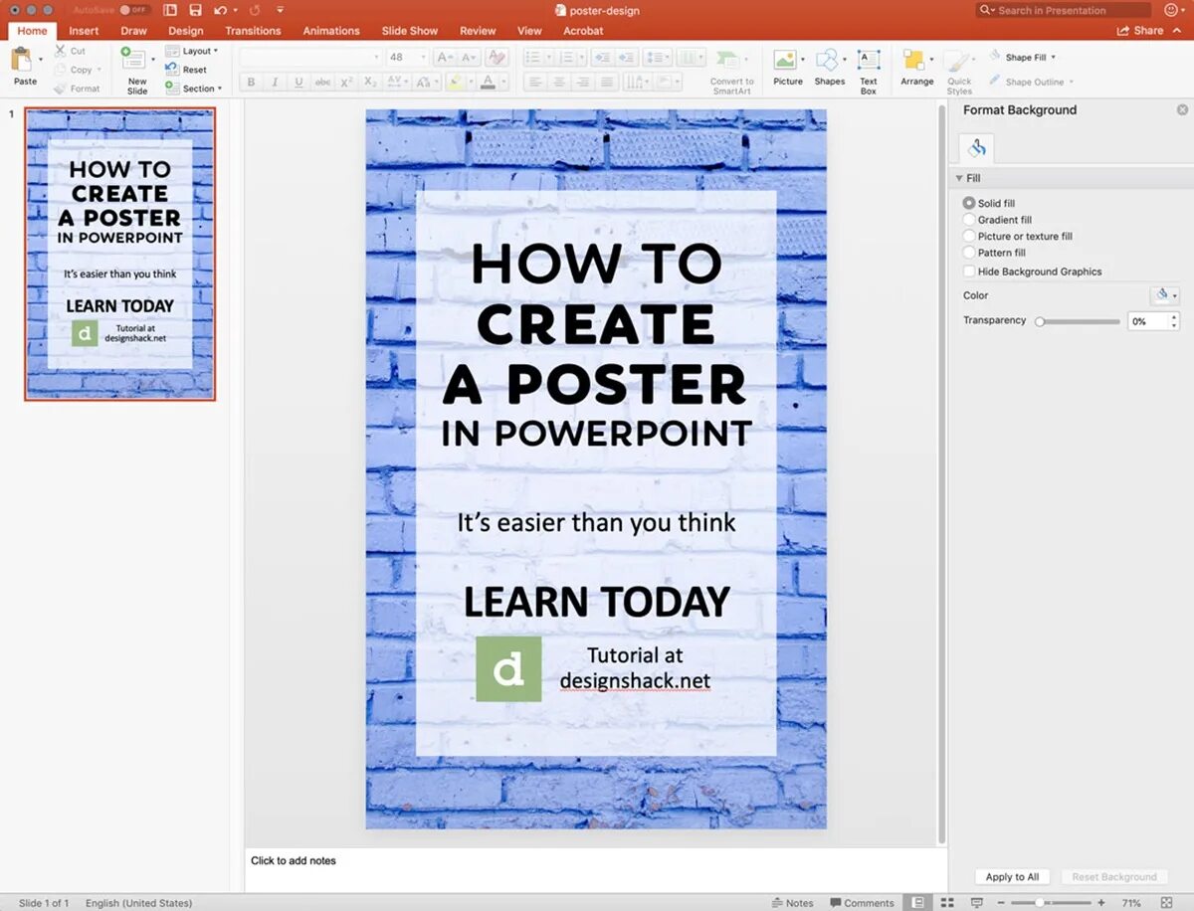Collapse the Fill section in Format Background
Image resolution: width=1194 pixels, height=911 pixels.
tap(958, 178)
